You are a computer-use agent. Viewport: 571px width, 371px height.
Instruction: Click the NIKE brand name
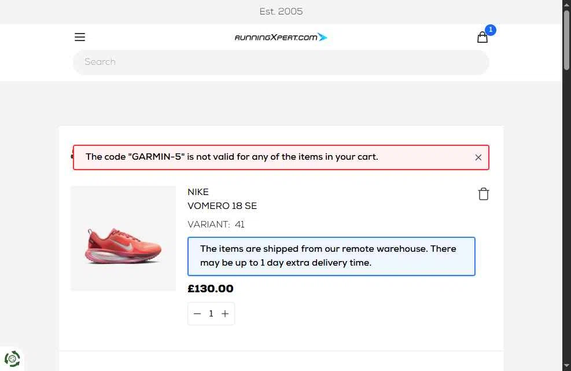(x=198, y=192)
